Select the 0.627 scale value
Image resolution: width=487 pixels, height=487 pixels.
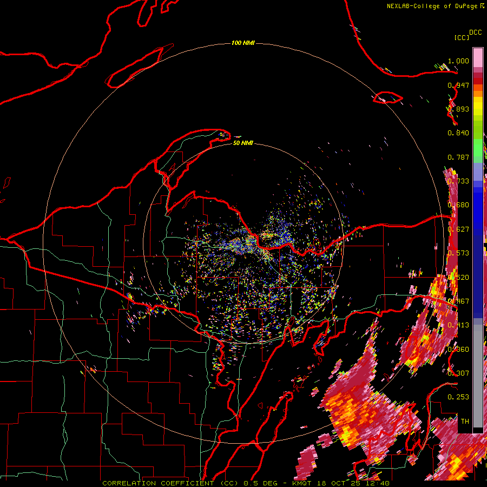coord(458,229)
